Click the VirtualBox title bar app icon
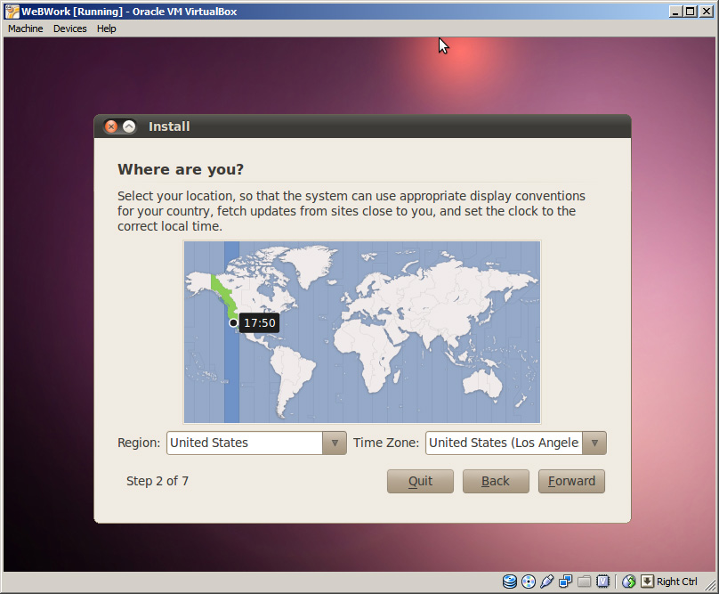 tap(12, 11)
